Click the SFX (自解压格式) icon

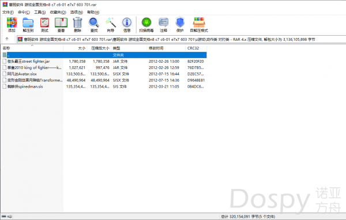[199, 25]
